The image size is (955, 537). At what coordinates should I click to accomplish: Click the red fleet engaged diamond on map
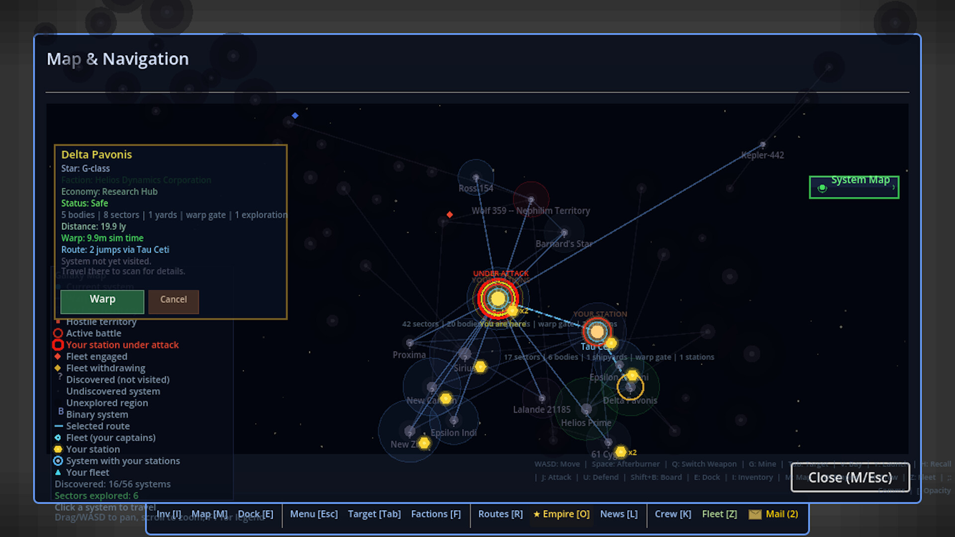click(450, 215)
